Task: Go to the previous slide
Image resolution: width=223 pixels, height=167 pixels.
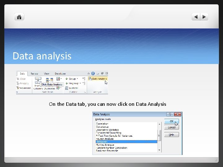Action: (196, 17)
